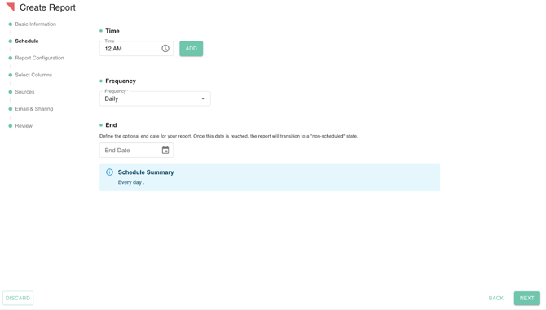Viewport: 546px width, 310px height.
Task: Expand the Frequency dropdown arrow
Action: (203, 98)
